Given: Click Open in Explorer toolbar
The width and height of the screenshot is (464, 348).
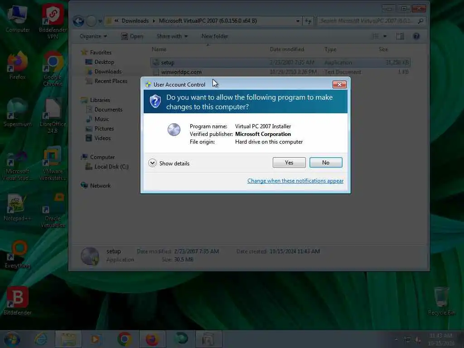Looking at the screenshot, I should [133, 36].
